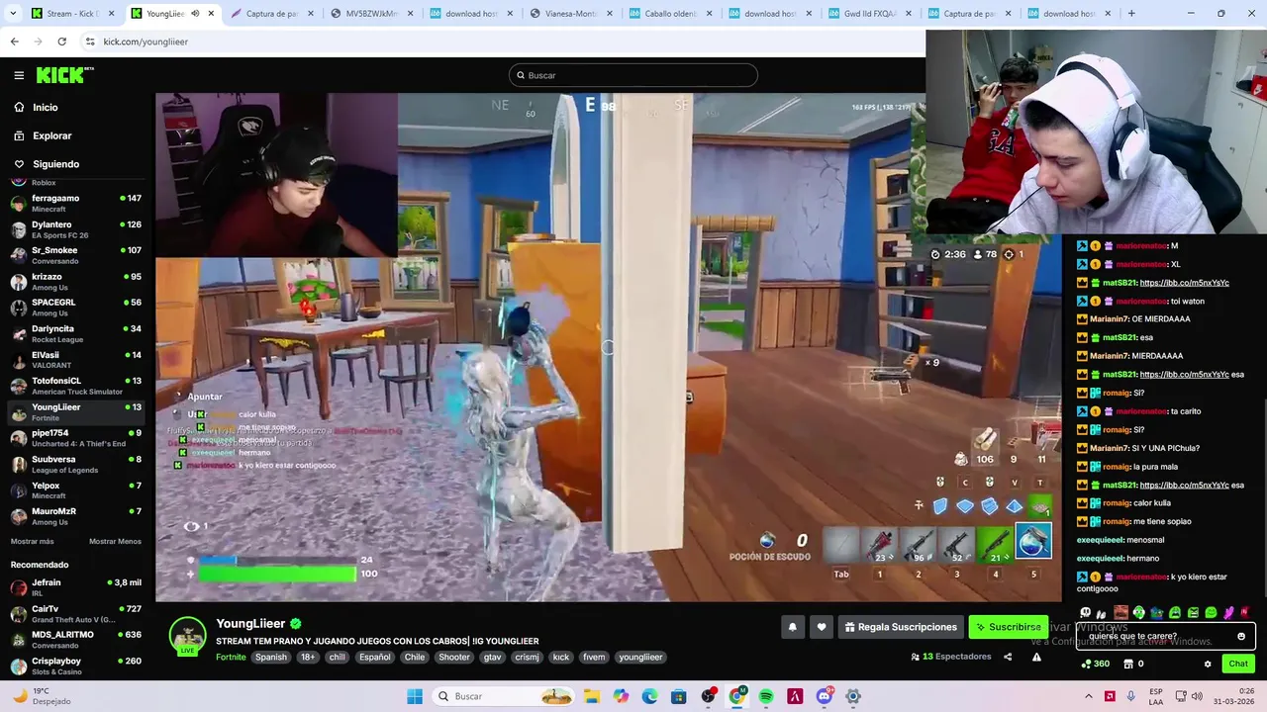Report the stream via warning triangle icon
Viewport: 1267px width, 712px height.
tap(1036, 657)
